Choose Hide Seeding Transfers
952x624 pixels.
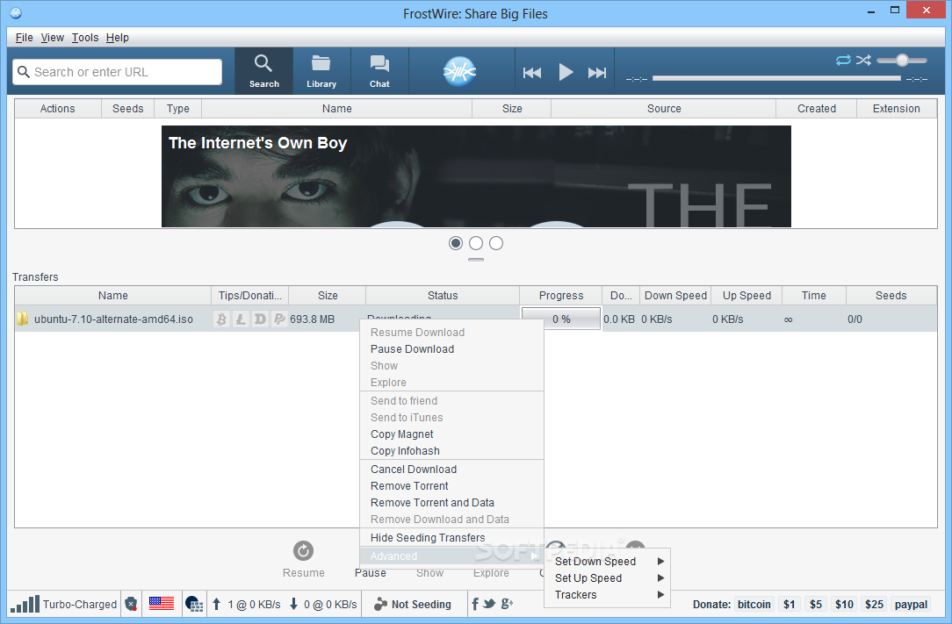tap(451, 538)
